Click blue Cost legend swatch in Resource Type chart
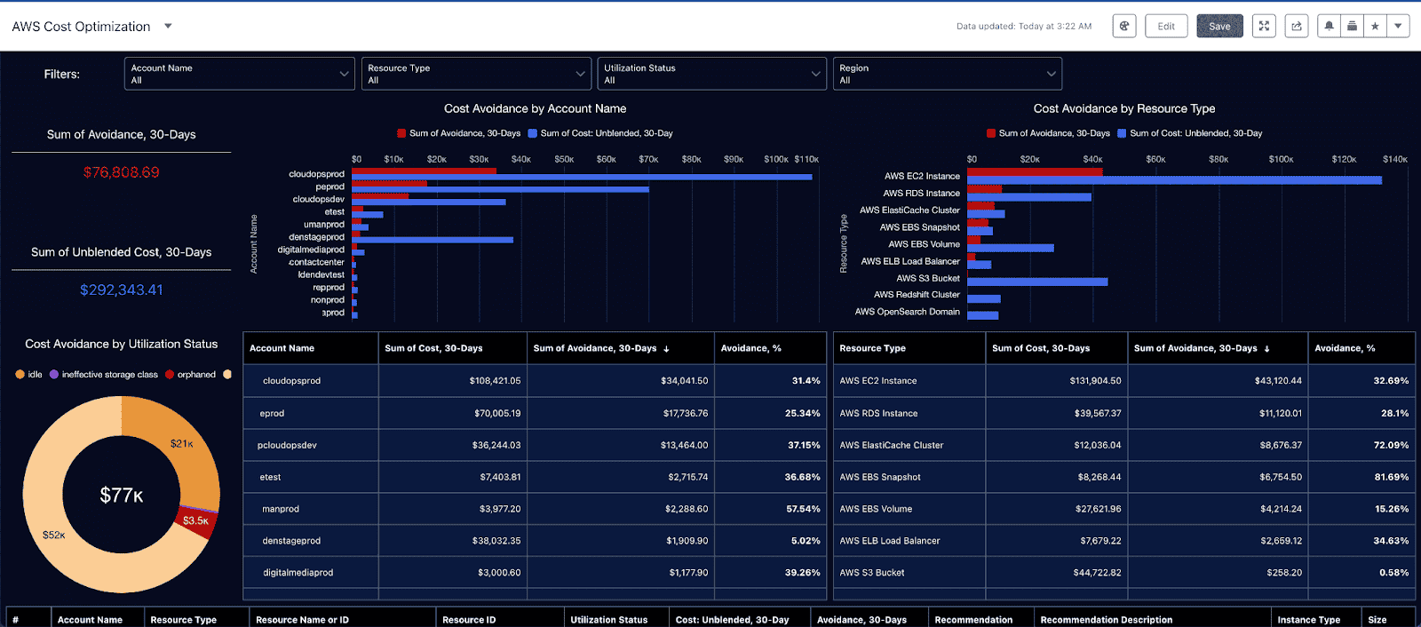This screenshot has width=1421, height=627. tap(1122, 133)
